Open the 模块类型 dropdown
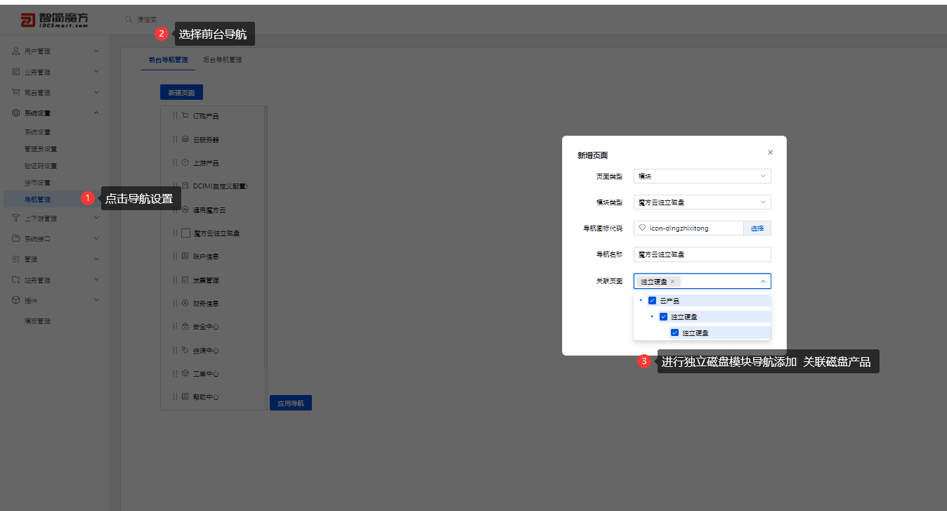The height and width of the screenshot is (511, 947). point(703,202)
